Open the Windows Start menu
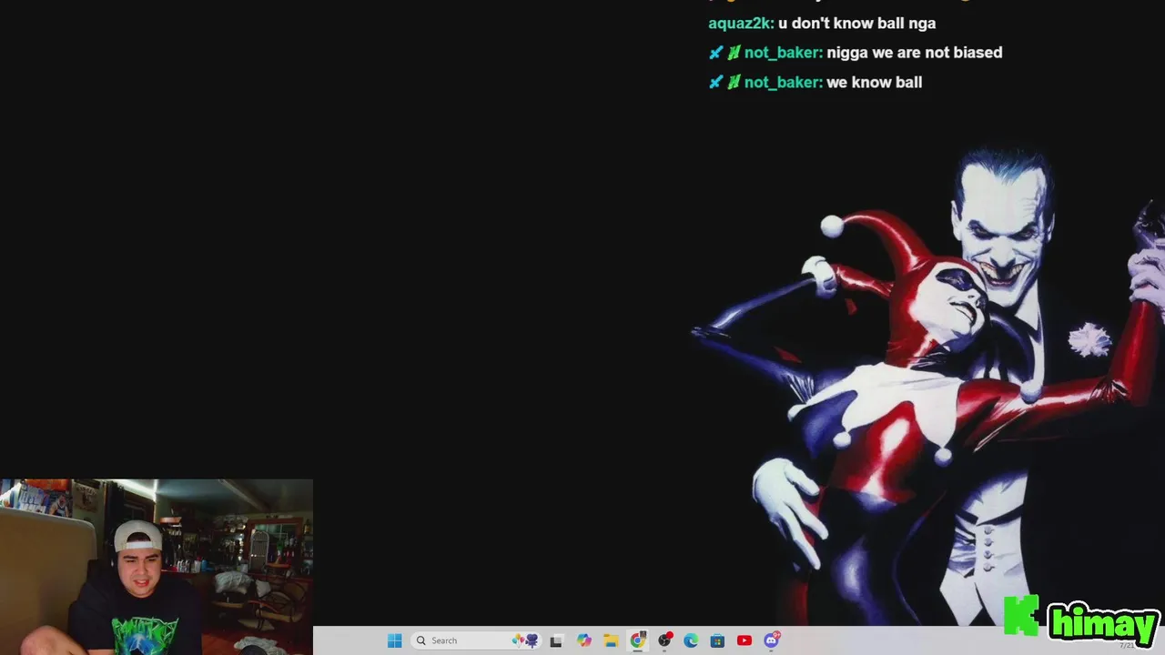Screen dimensions: 1165x655 394,640
